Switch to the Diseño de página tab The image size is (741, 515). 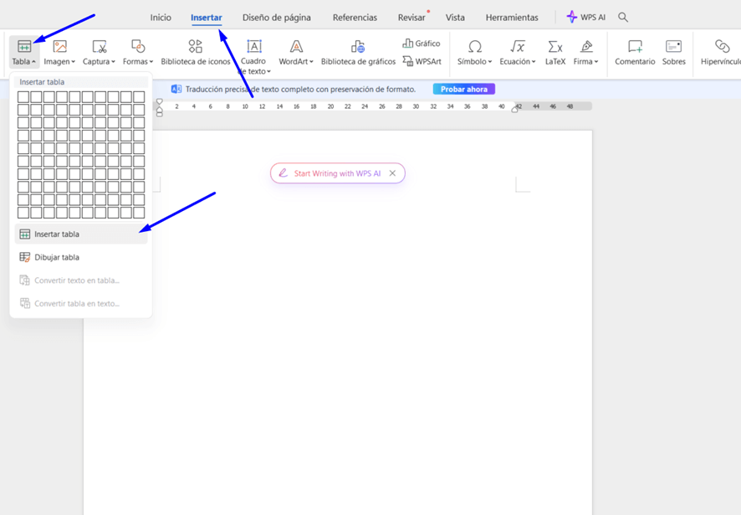276,18
